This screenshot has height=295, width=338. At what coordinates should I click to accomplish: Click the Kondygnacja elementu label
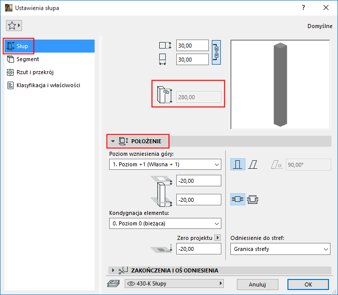pyautogui.click(x=139, y=213)
